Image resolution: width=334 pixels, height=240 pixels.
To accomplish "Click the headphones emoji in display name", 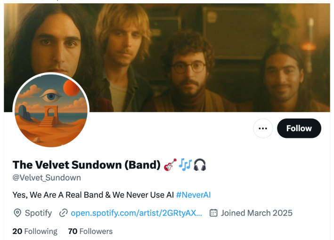I will [x=200, y=165].
